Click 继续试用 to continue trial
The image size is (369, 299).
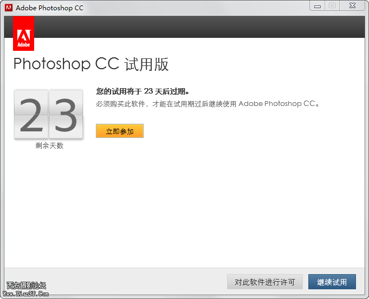coord(332,282)
